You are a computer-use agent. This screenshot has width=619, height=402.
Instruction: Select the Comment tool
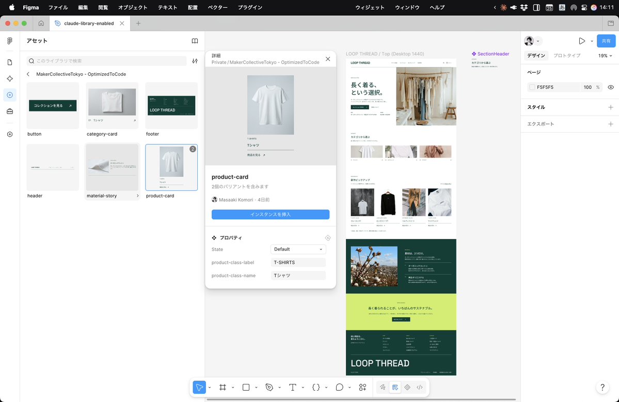(340, 388)
